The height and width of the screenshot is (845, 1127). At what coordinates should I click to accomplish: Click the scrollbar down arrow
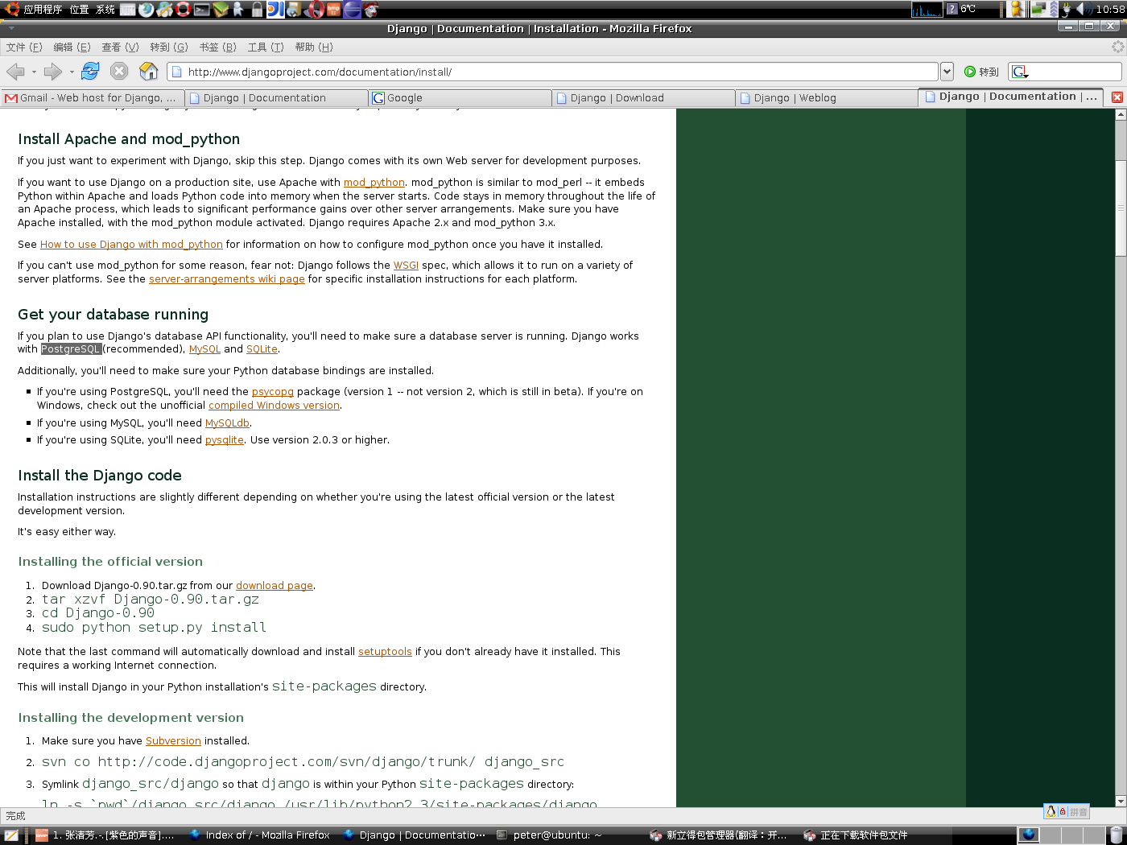coord(1121,801)
